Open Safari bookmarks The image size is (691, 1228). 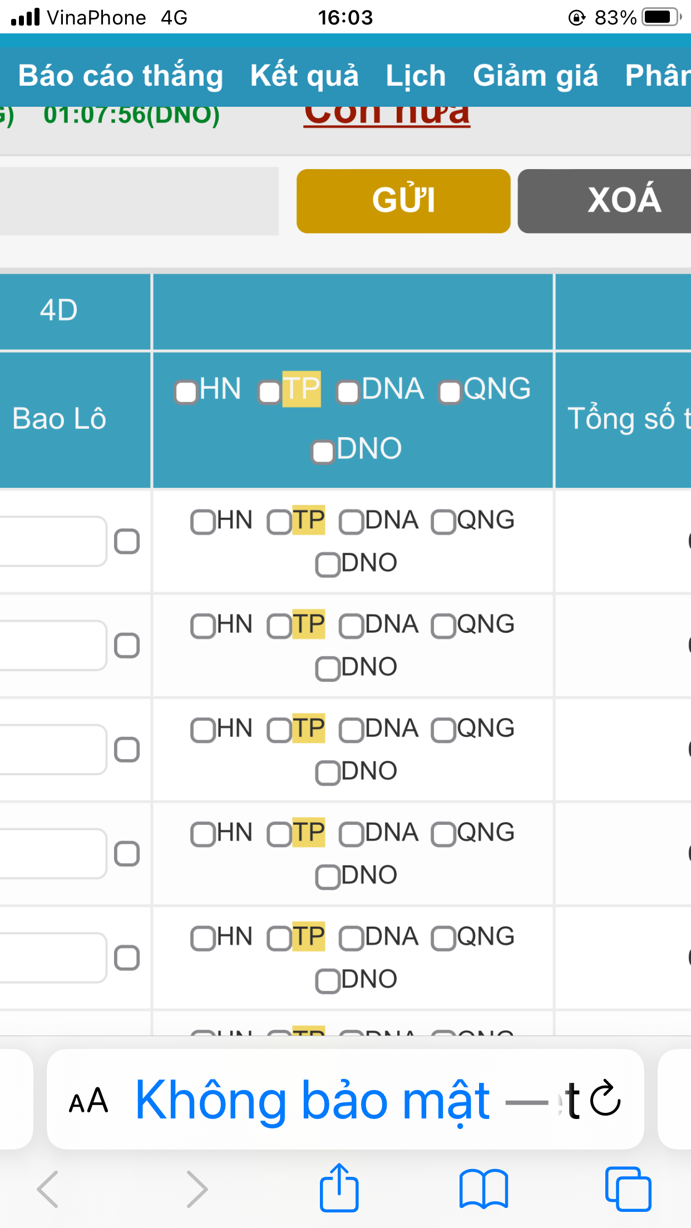[x=483, y=1187]
